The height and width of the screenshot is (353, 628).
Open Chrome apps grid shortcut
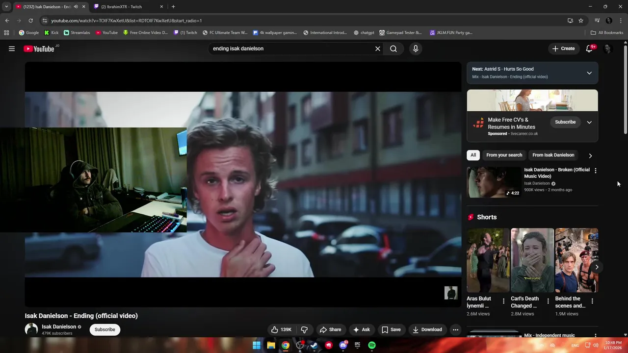6,33
